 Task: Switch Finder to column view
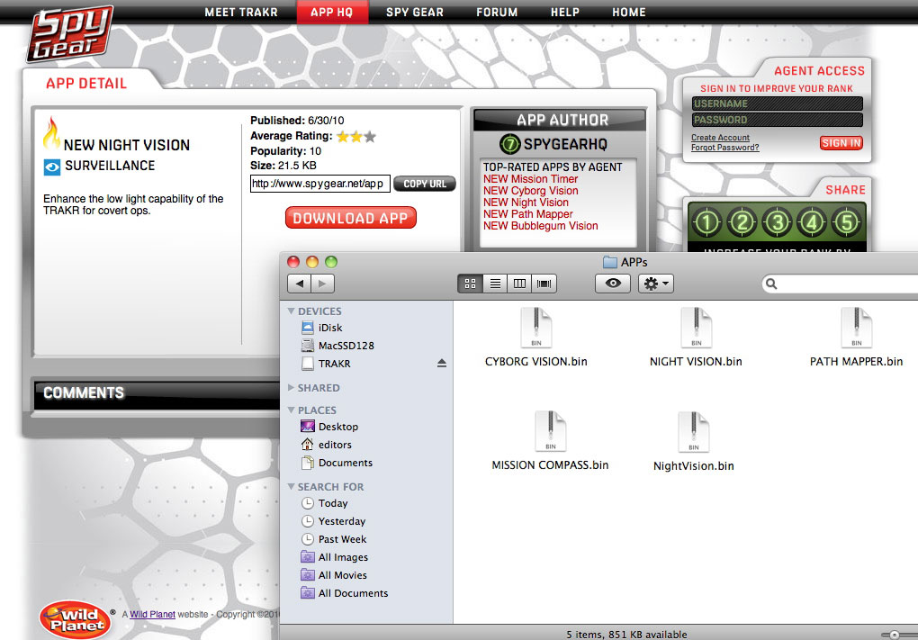[x=519, y=284]
